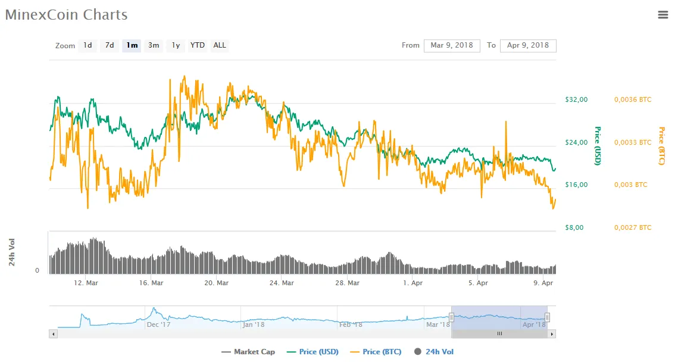Click the $32,00 USD axis label
This screenshot has width=675, height=362.
click(576, 99)
